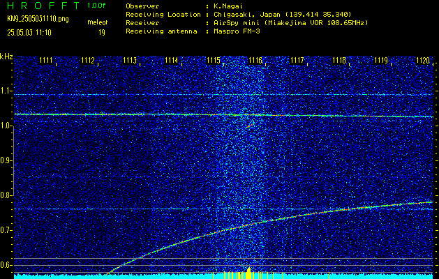Click the kHz axis unit label
Viewport: 439px width, 279px height.
6,56
